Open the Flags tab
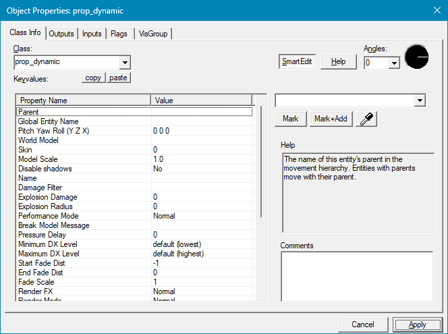This screenshot has height=334, width=448. 119,34
